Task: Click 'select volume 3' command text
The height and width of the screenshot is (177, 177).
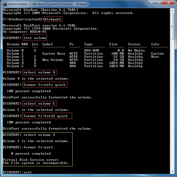Action: click(x=39, y=135)
